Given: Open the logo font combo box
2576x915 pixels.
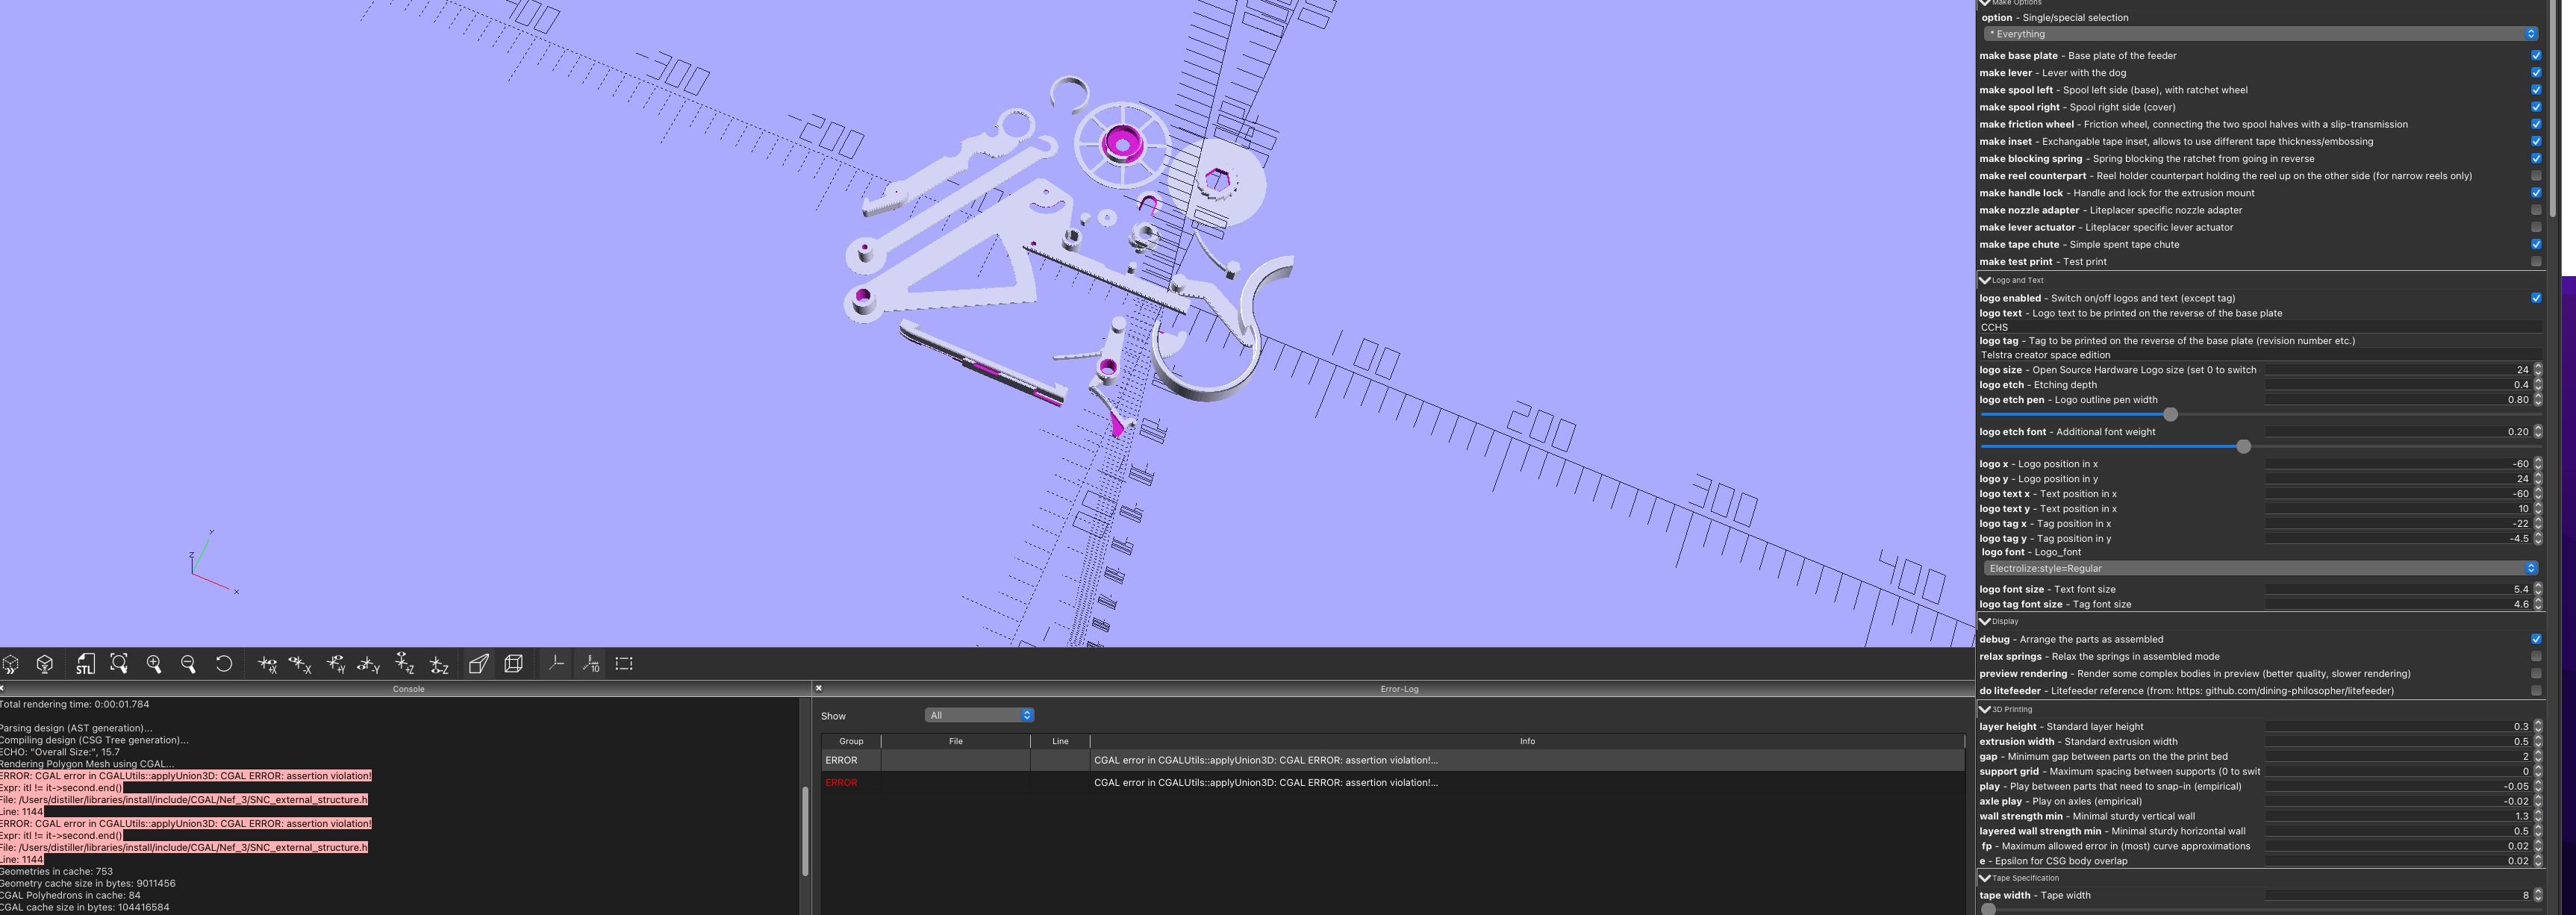Looking at the screenshot, I should 2260,567.
